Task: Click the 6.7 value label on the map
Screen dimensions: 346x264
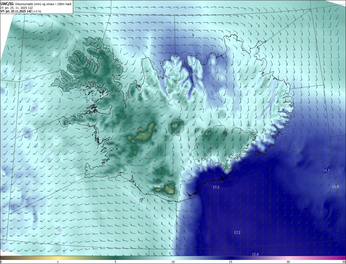Action: (46, 38)
